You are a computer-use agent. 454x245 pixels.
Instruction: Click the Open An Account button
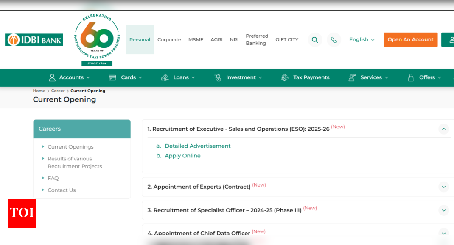click(x=410, y=39)
